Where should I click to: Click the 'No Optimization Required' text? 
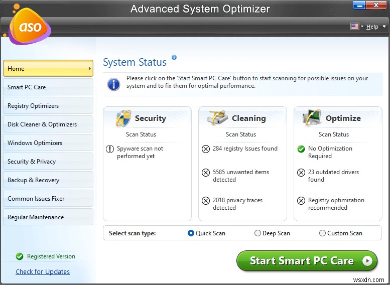click(330, 152)
